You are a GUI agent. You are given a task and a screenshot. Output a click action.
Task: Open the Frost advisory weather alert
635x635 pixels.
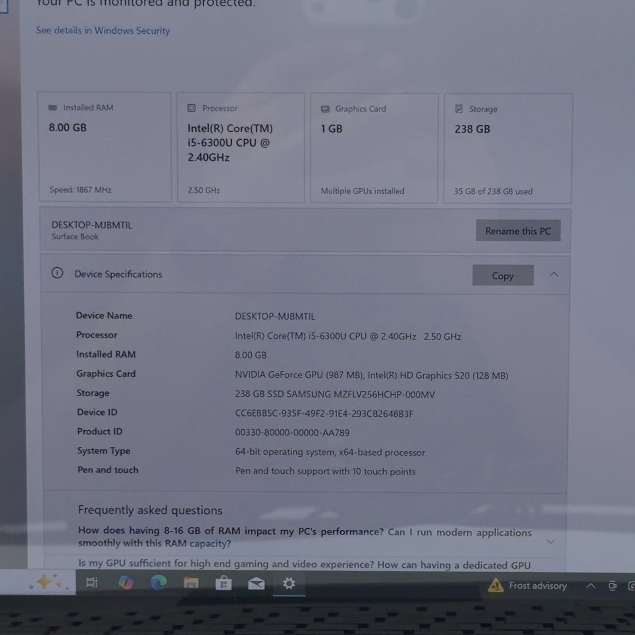[x=527, y=585]
